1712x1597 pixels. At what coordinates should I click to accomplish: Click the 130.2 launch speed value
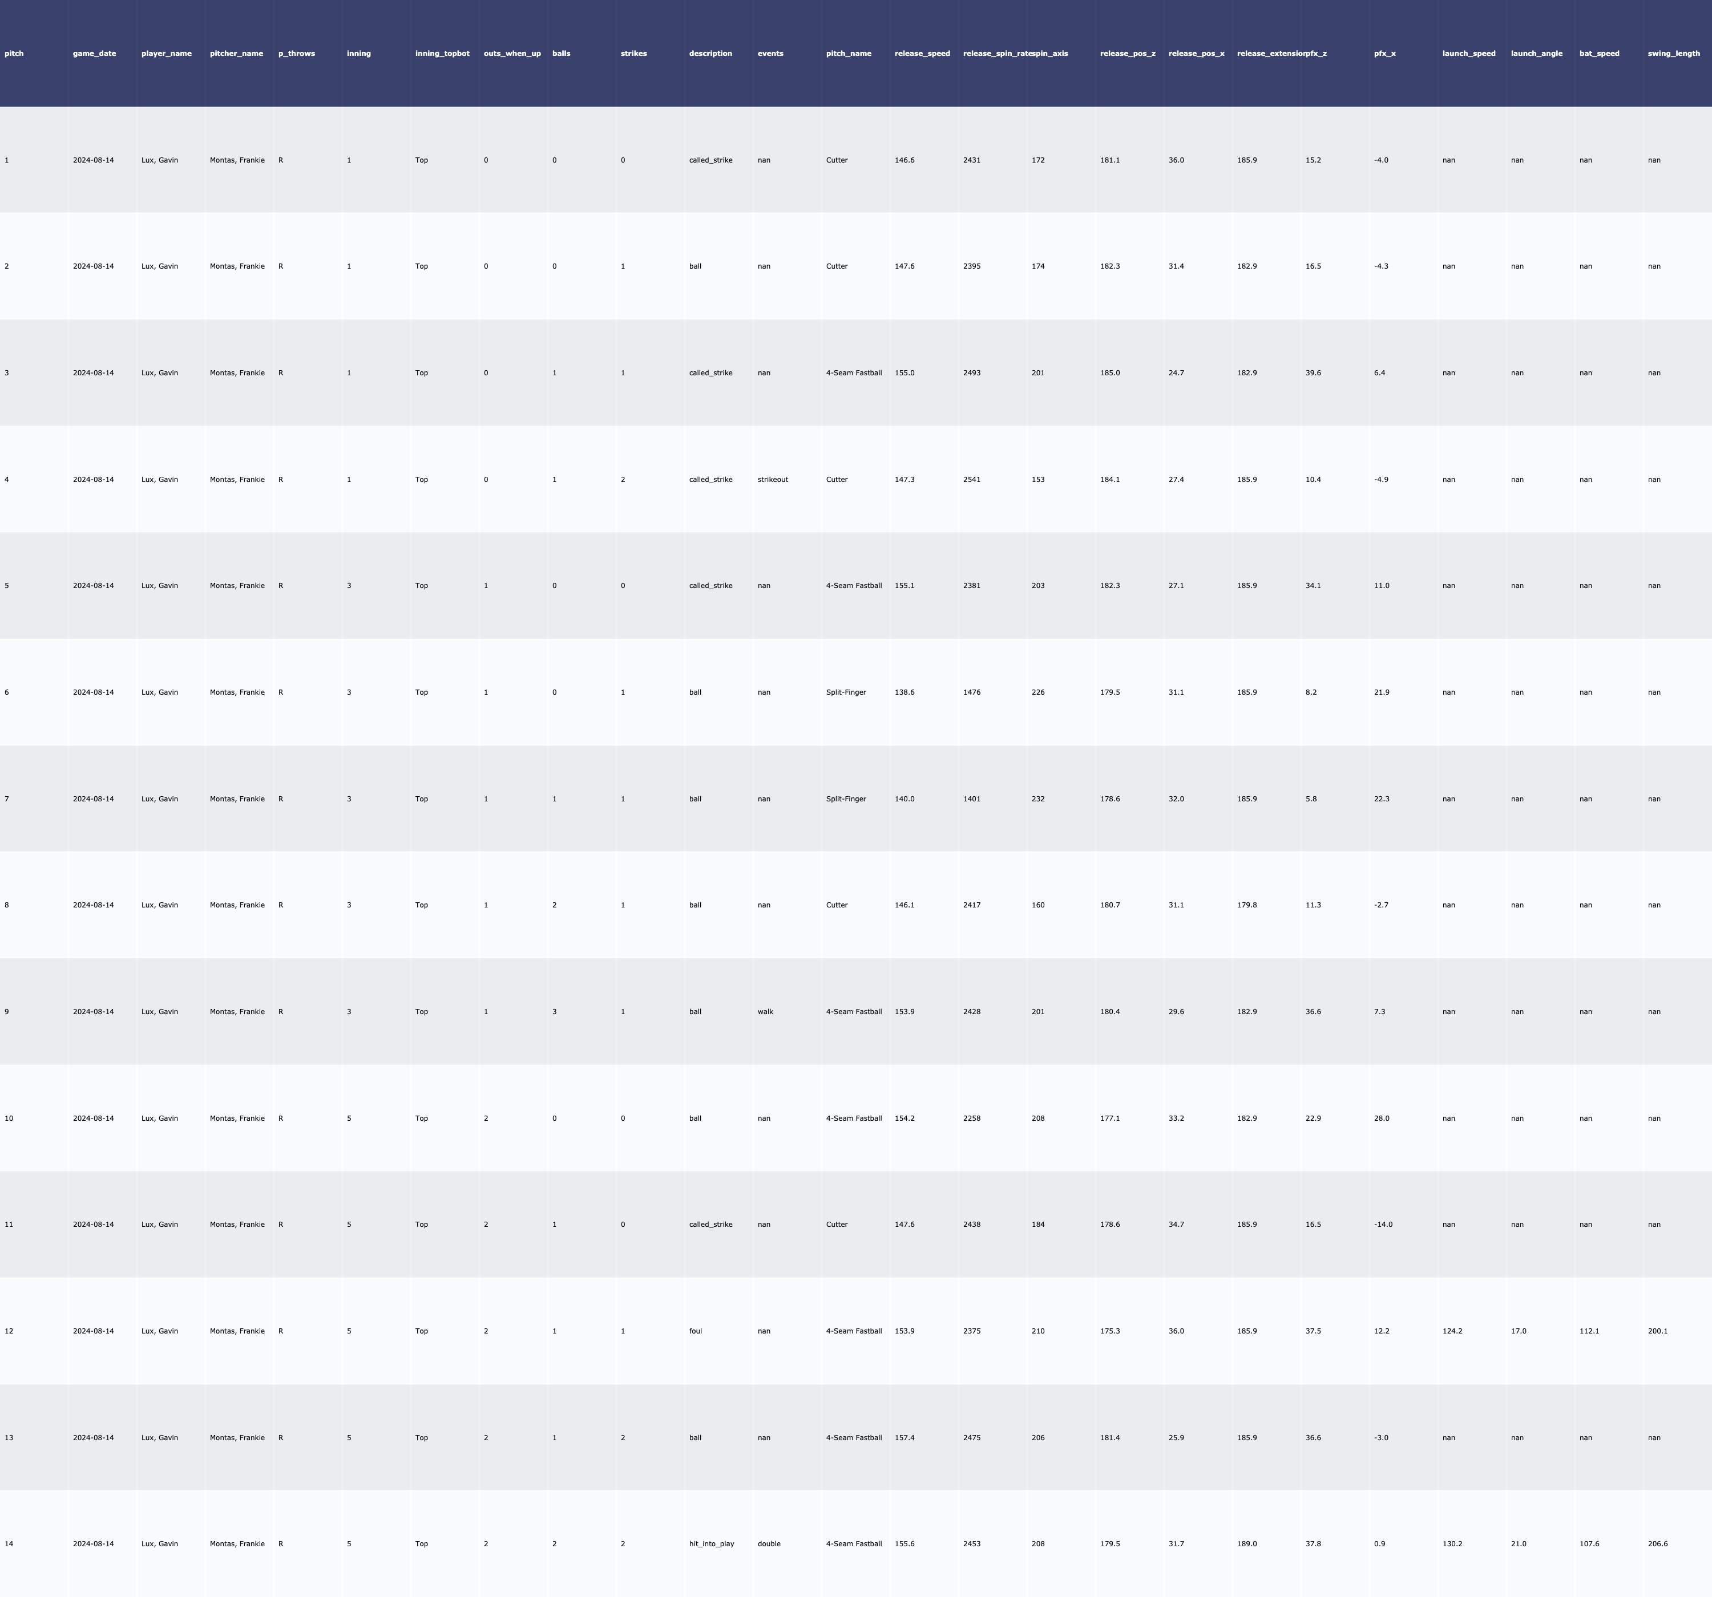click(1452, 1543)
